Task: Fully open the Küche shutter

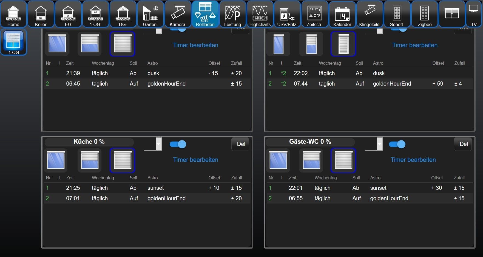Action: coord(56,160)
